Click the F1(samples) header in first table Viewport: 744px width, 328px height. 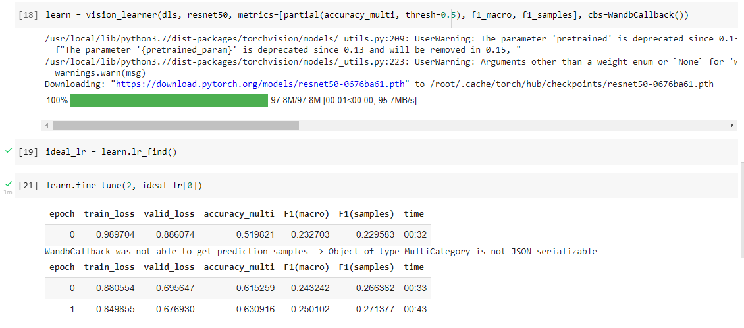[366, 213]
